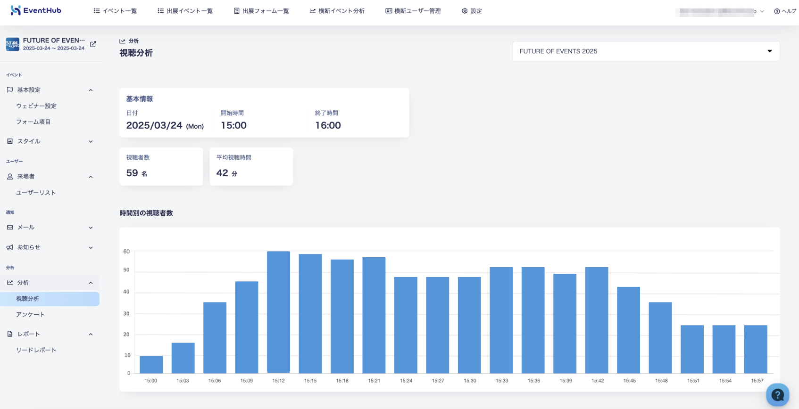Viewport: 799px width, 409px height.
Task: Click the flag icon next to 基本設定
Action: (x=10, y=90)
